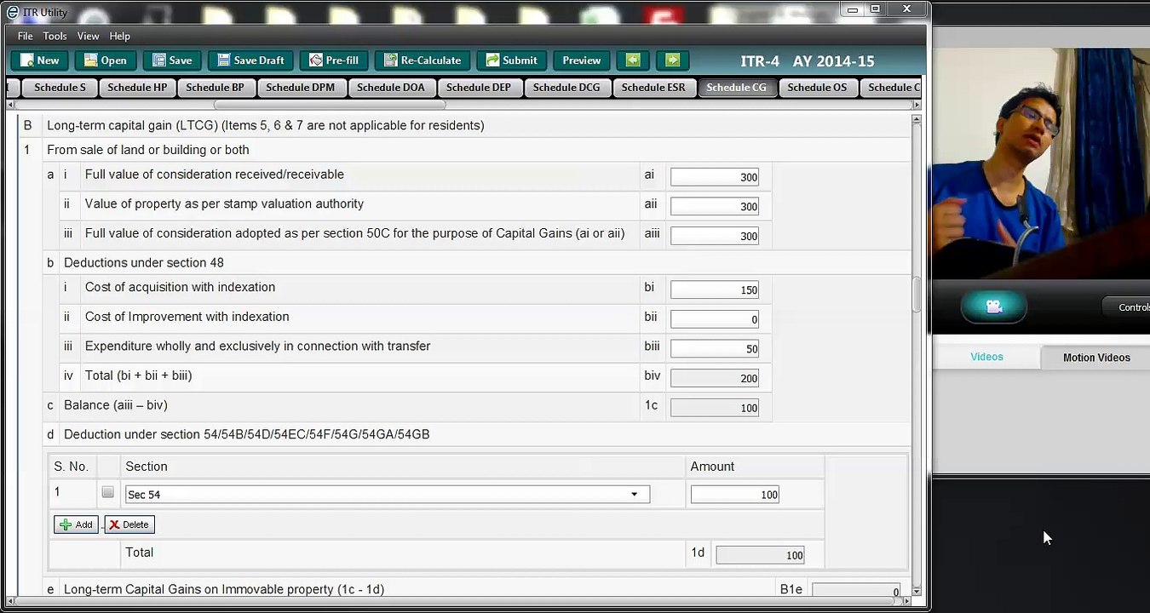Click the Submit button
Image resolution: width=1150 pixels, height=613 pixels.
click(x=511, y=60)
